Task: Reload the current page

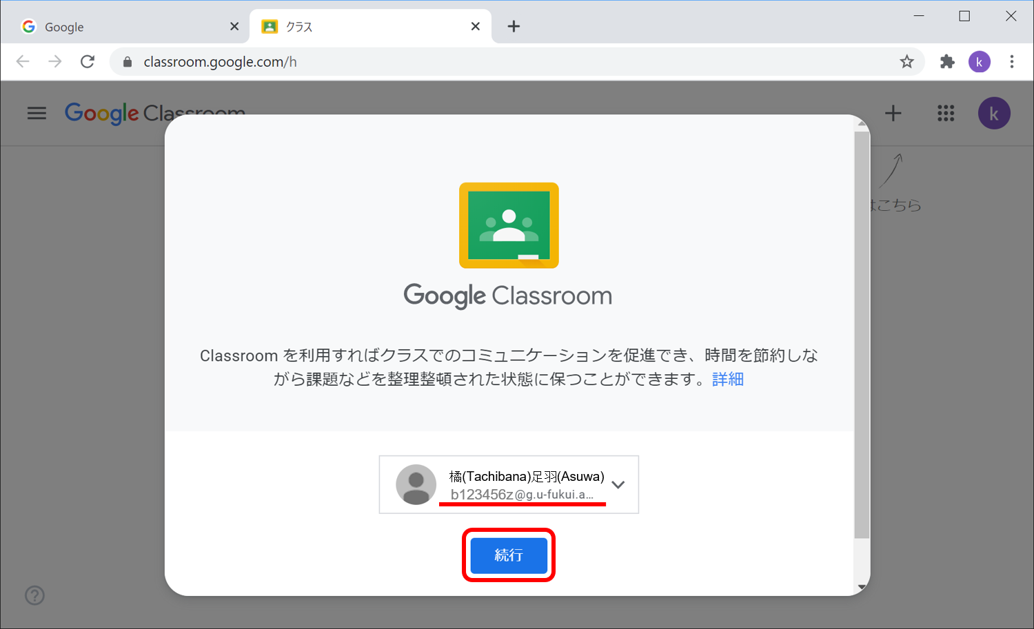Action: pyautogui.click(x=88, y=62)
